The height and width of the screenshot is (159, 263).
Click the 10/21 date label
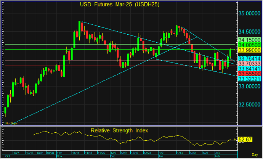pos(40,153)
